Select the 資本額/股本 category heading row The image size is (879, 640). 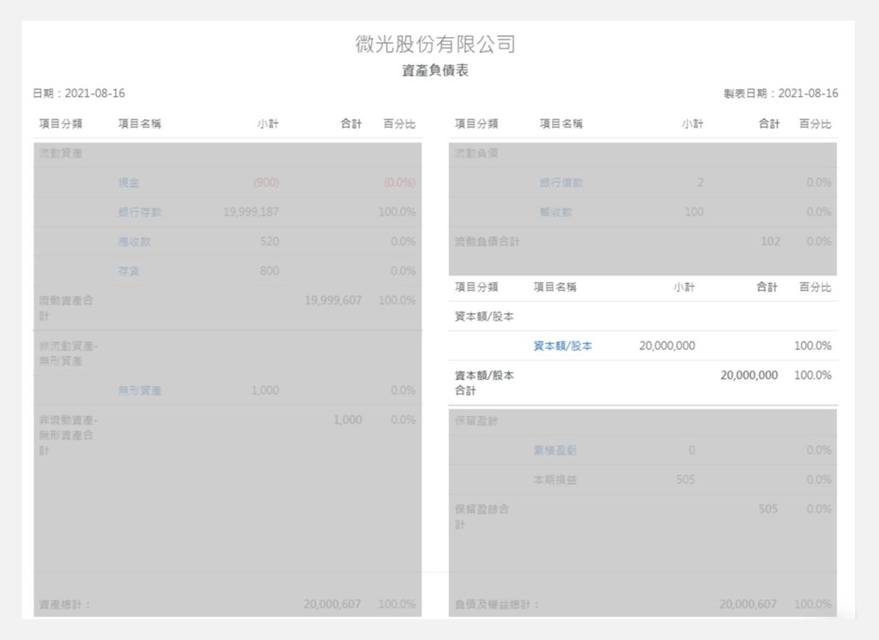tap(643, 317)
